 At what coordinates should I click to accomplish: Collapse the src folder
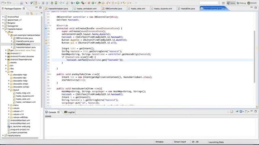[6, 32]
